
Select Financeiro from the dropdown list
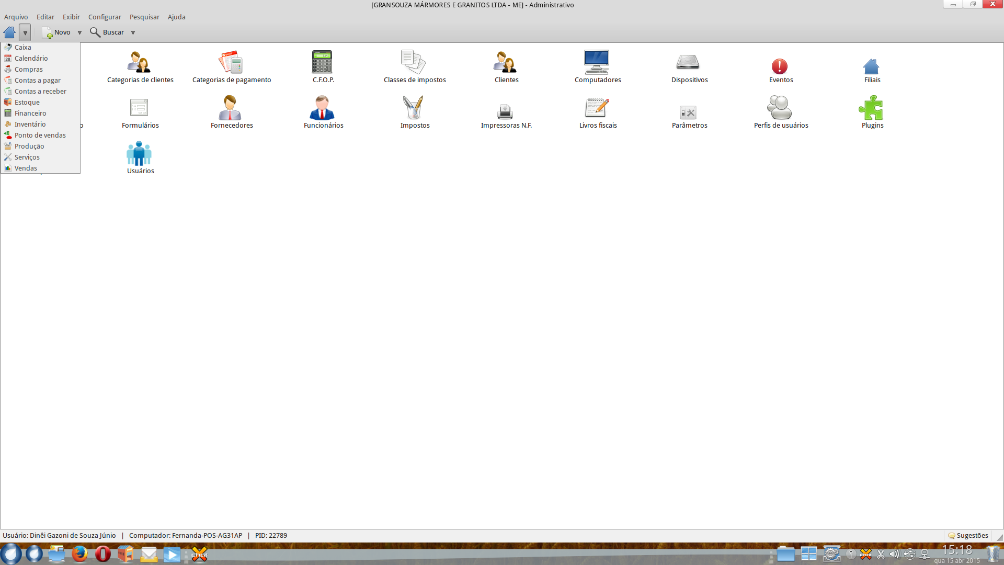tap(40, 114)
